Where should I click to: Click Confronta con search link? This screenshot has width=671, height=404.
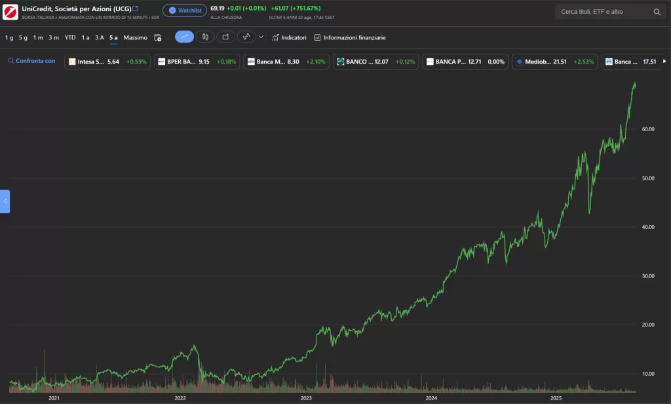coord(31,61)
